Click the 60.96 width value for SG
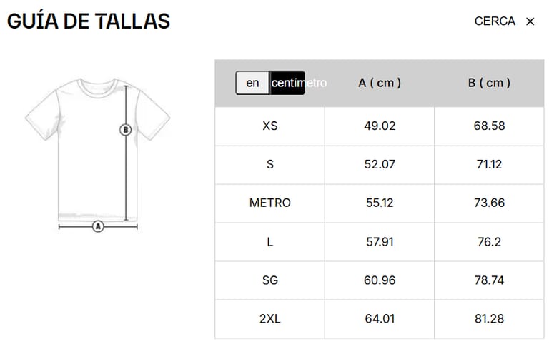The height and width of the screenshot is (344, 549). click(x=380, y=280)
